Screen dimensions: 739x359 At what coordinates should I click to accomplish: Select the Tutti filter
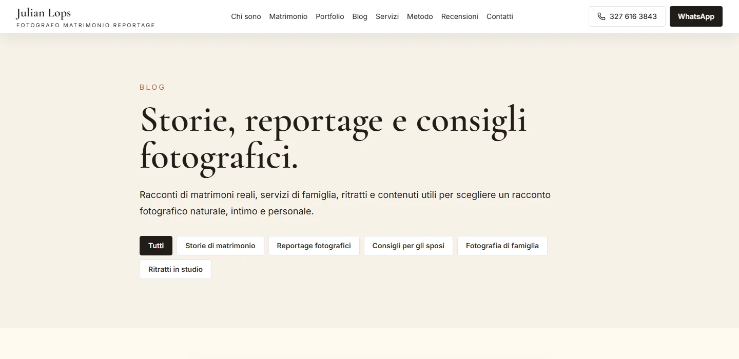[156, 246]
